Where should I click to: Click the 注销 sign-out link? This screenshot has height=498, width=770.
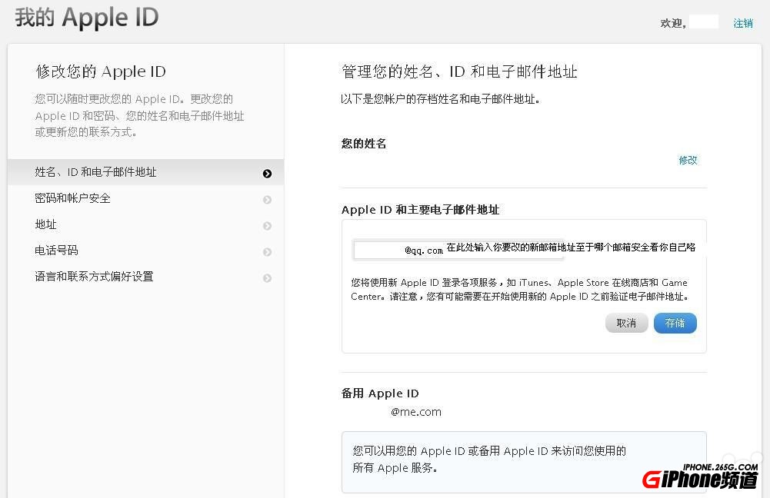tap(743, 23)
